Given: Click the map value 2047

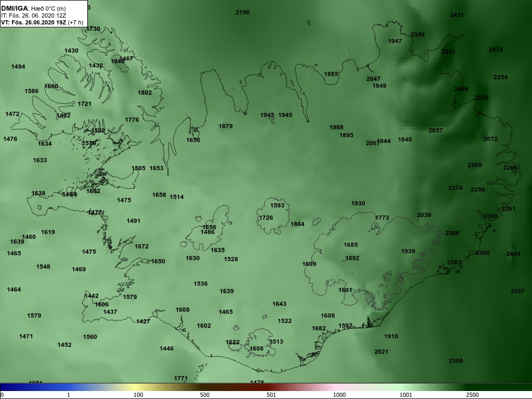Looking at the screenshot, I should 373,79.
